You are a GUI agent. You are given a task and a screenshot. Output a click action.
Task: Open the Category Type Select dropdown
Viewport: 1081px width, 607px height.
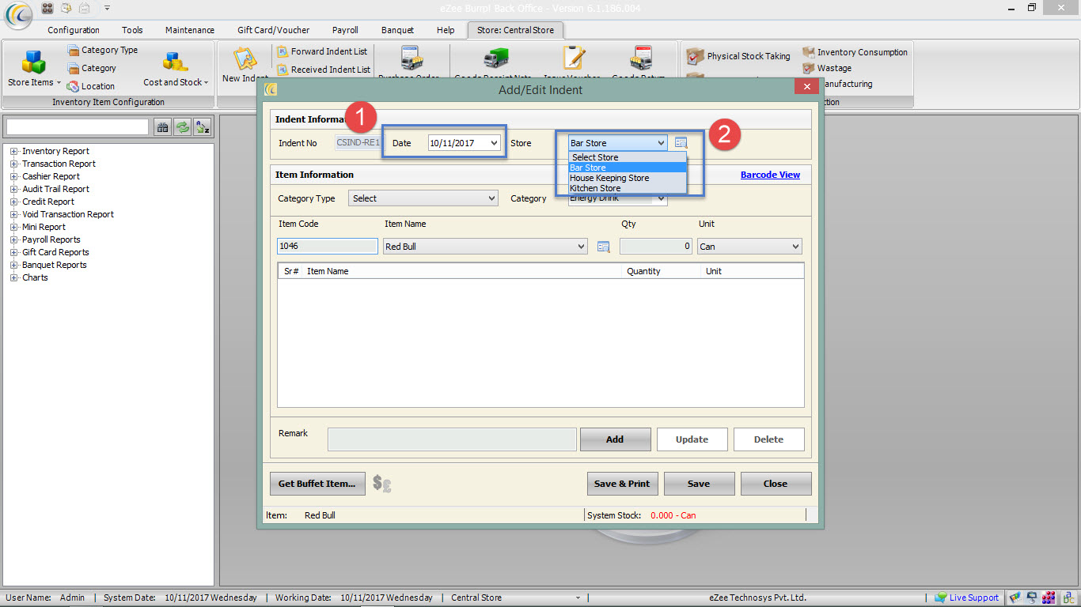(423, 198)
